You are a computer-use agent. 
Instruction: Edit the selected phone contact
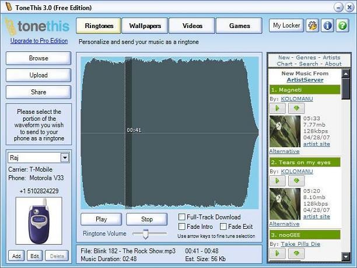pyautogui.click(x=34, y=256)
